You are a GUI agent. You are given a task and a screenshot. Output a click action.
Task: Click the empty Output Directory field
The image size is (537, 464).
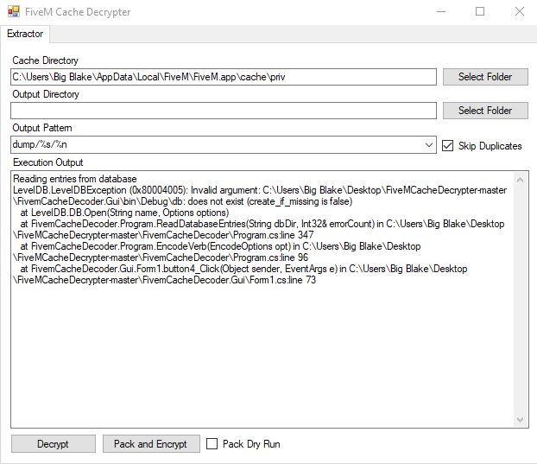pyautogui.click(x=224, y=111)
